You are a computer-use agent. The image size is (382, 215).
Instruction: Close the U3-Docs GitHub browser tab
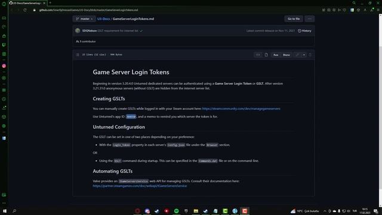point(44,3)
